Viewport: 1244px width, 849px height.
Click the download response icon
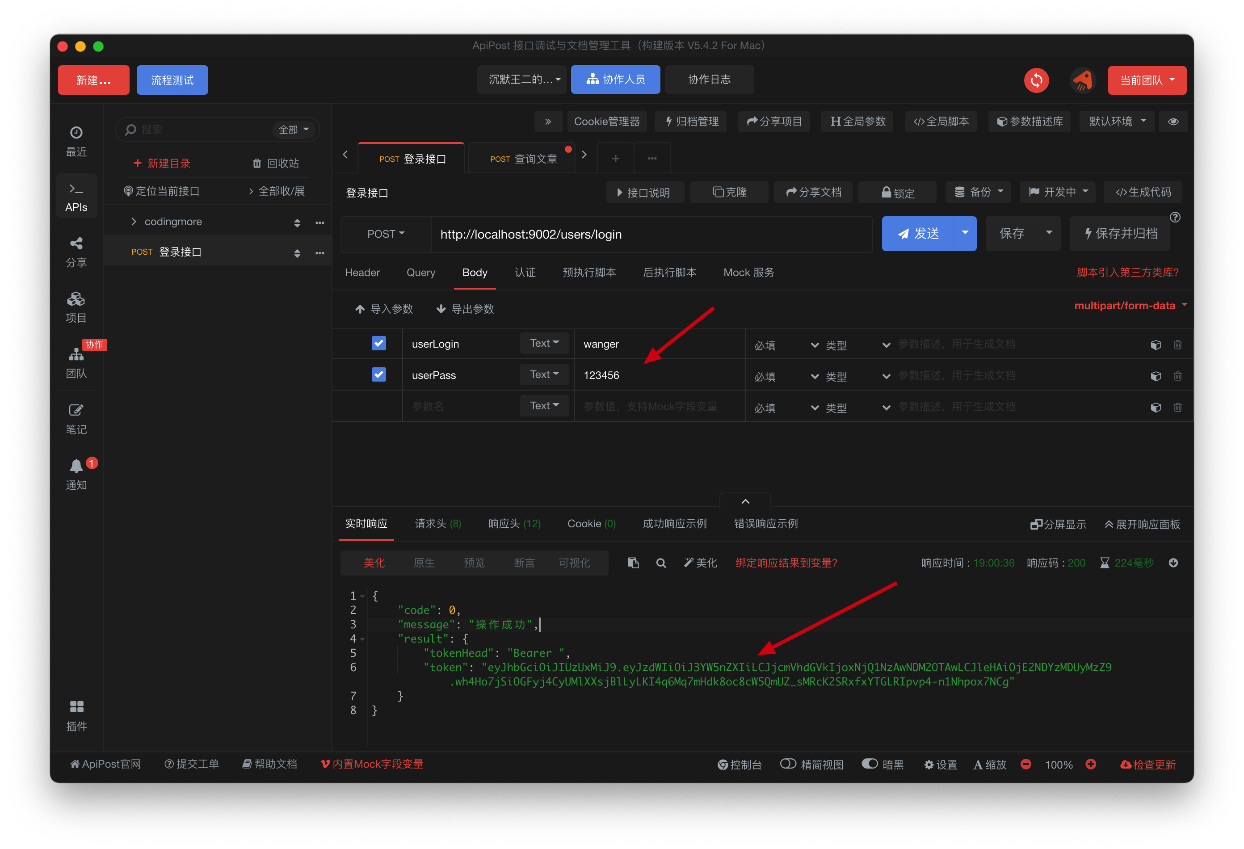tap(1173, 563)
